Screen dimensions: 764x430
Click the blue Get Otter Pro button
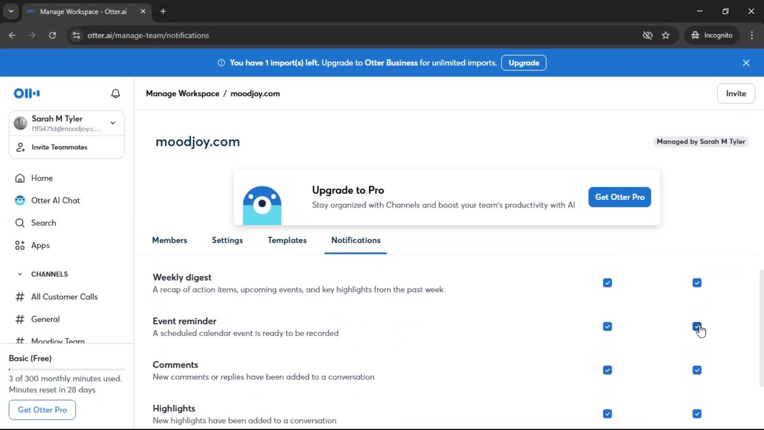(x=620, y=197)
